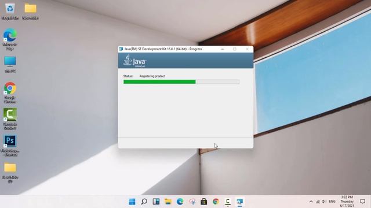Open taskbar Search
This screenshot has height=208, width=371.
click(144, 202)
